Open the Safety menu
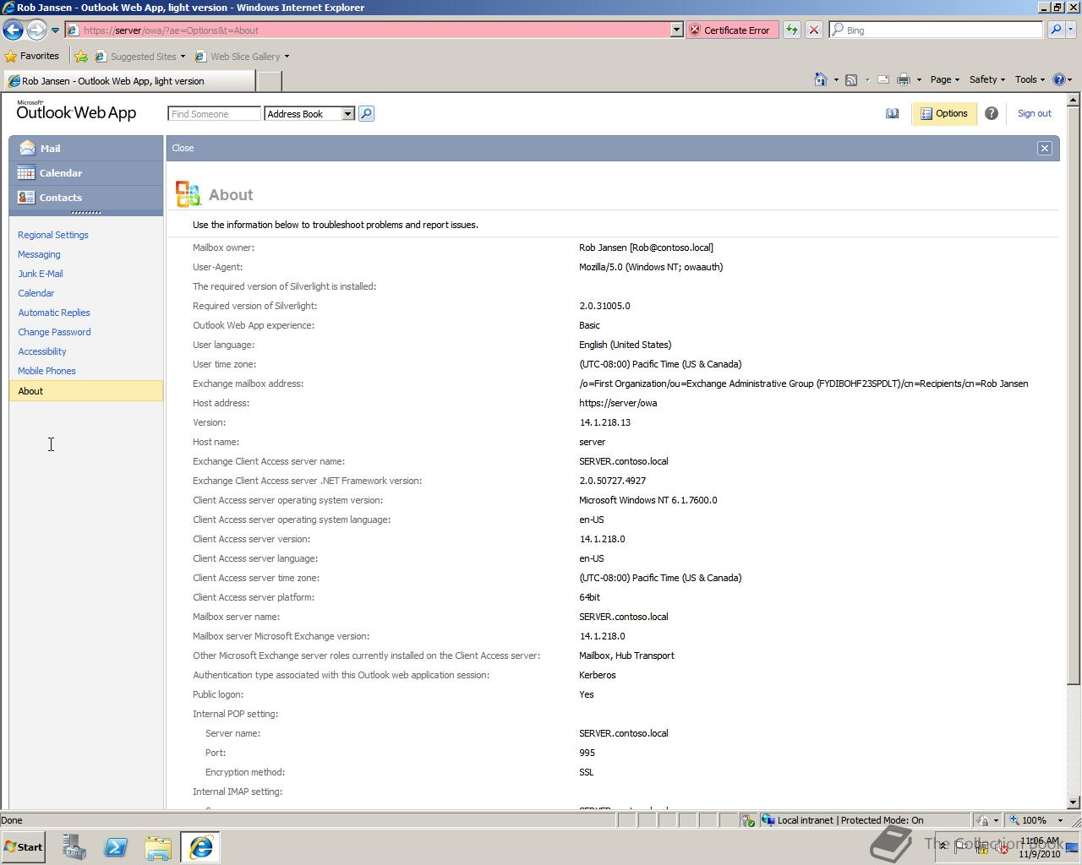 [986, 79]
